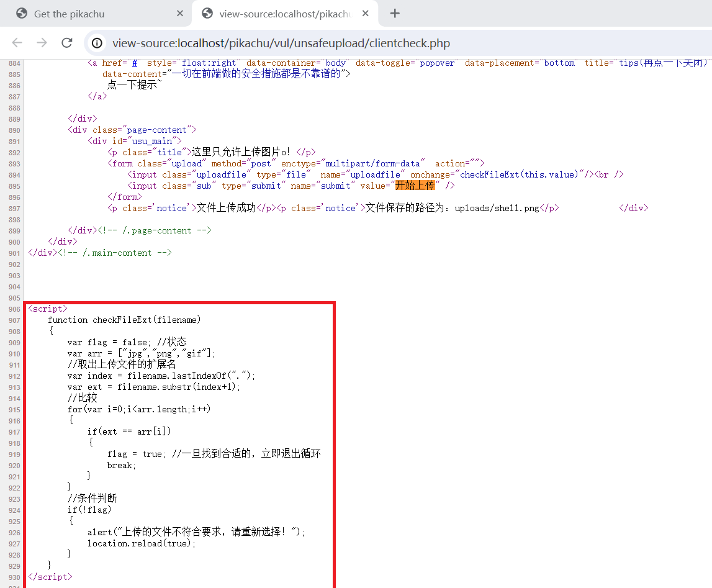Click the alert(...) call line
The image size is (712, 588).
196,532
